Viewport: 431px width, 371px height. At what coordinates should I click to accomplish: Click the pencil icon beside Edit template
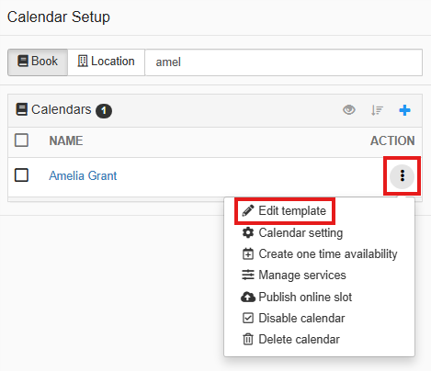(248, 210)
